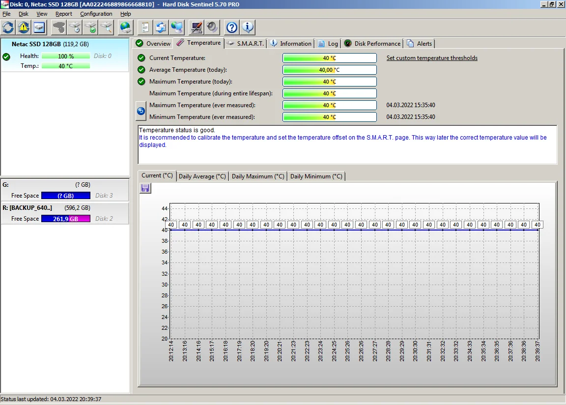The width and height of the screenshot is (566, 405).
Task: Click the blue reset arrow beside Maximum Temperature
Action: pyautogui.click(x=141, y=111)
